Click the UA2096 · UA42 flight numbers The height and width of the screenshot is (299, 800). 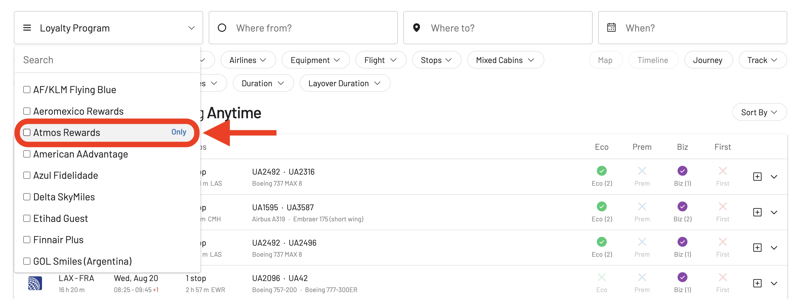[280, 278]
